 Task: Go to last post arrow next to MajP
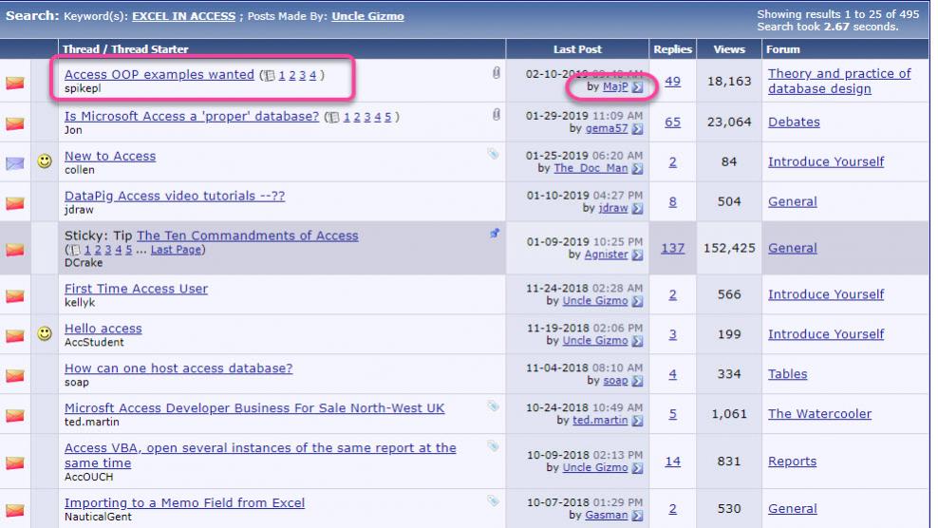pos(638,87)
